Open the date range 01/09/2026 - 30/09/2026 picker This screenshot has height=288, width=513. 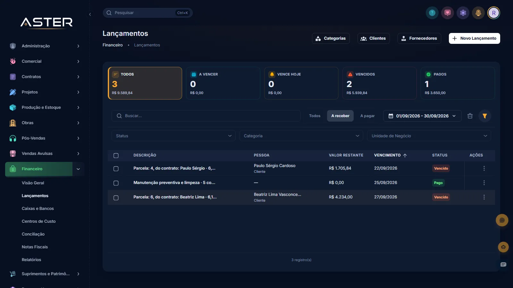point(422,116)
